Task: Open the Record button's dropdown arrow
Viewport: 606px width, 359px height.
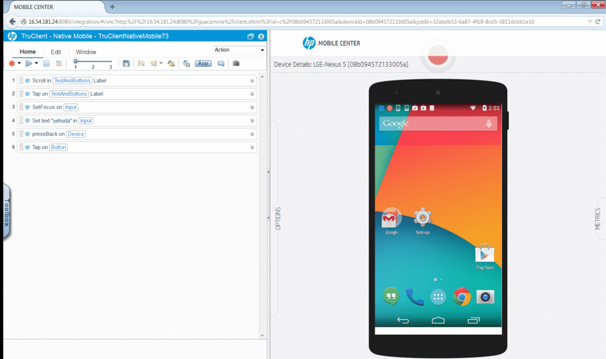Action: click(19, 63)
